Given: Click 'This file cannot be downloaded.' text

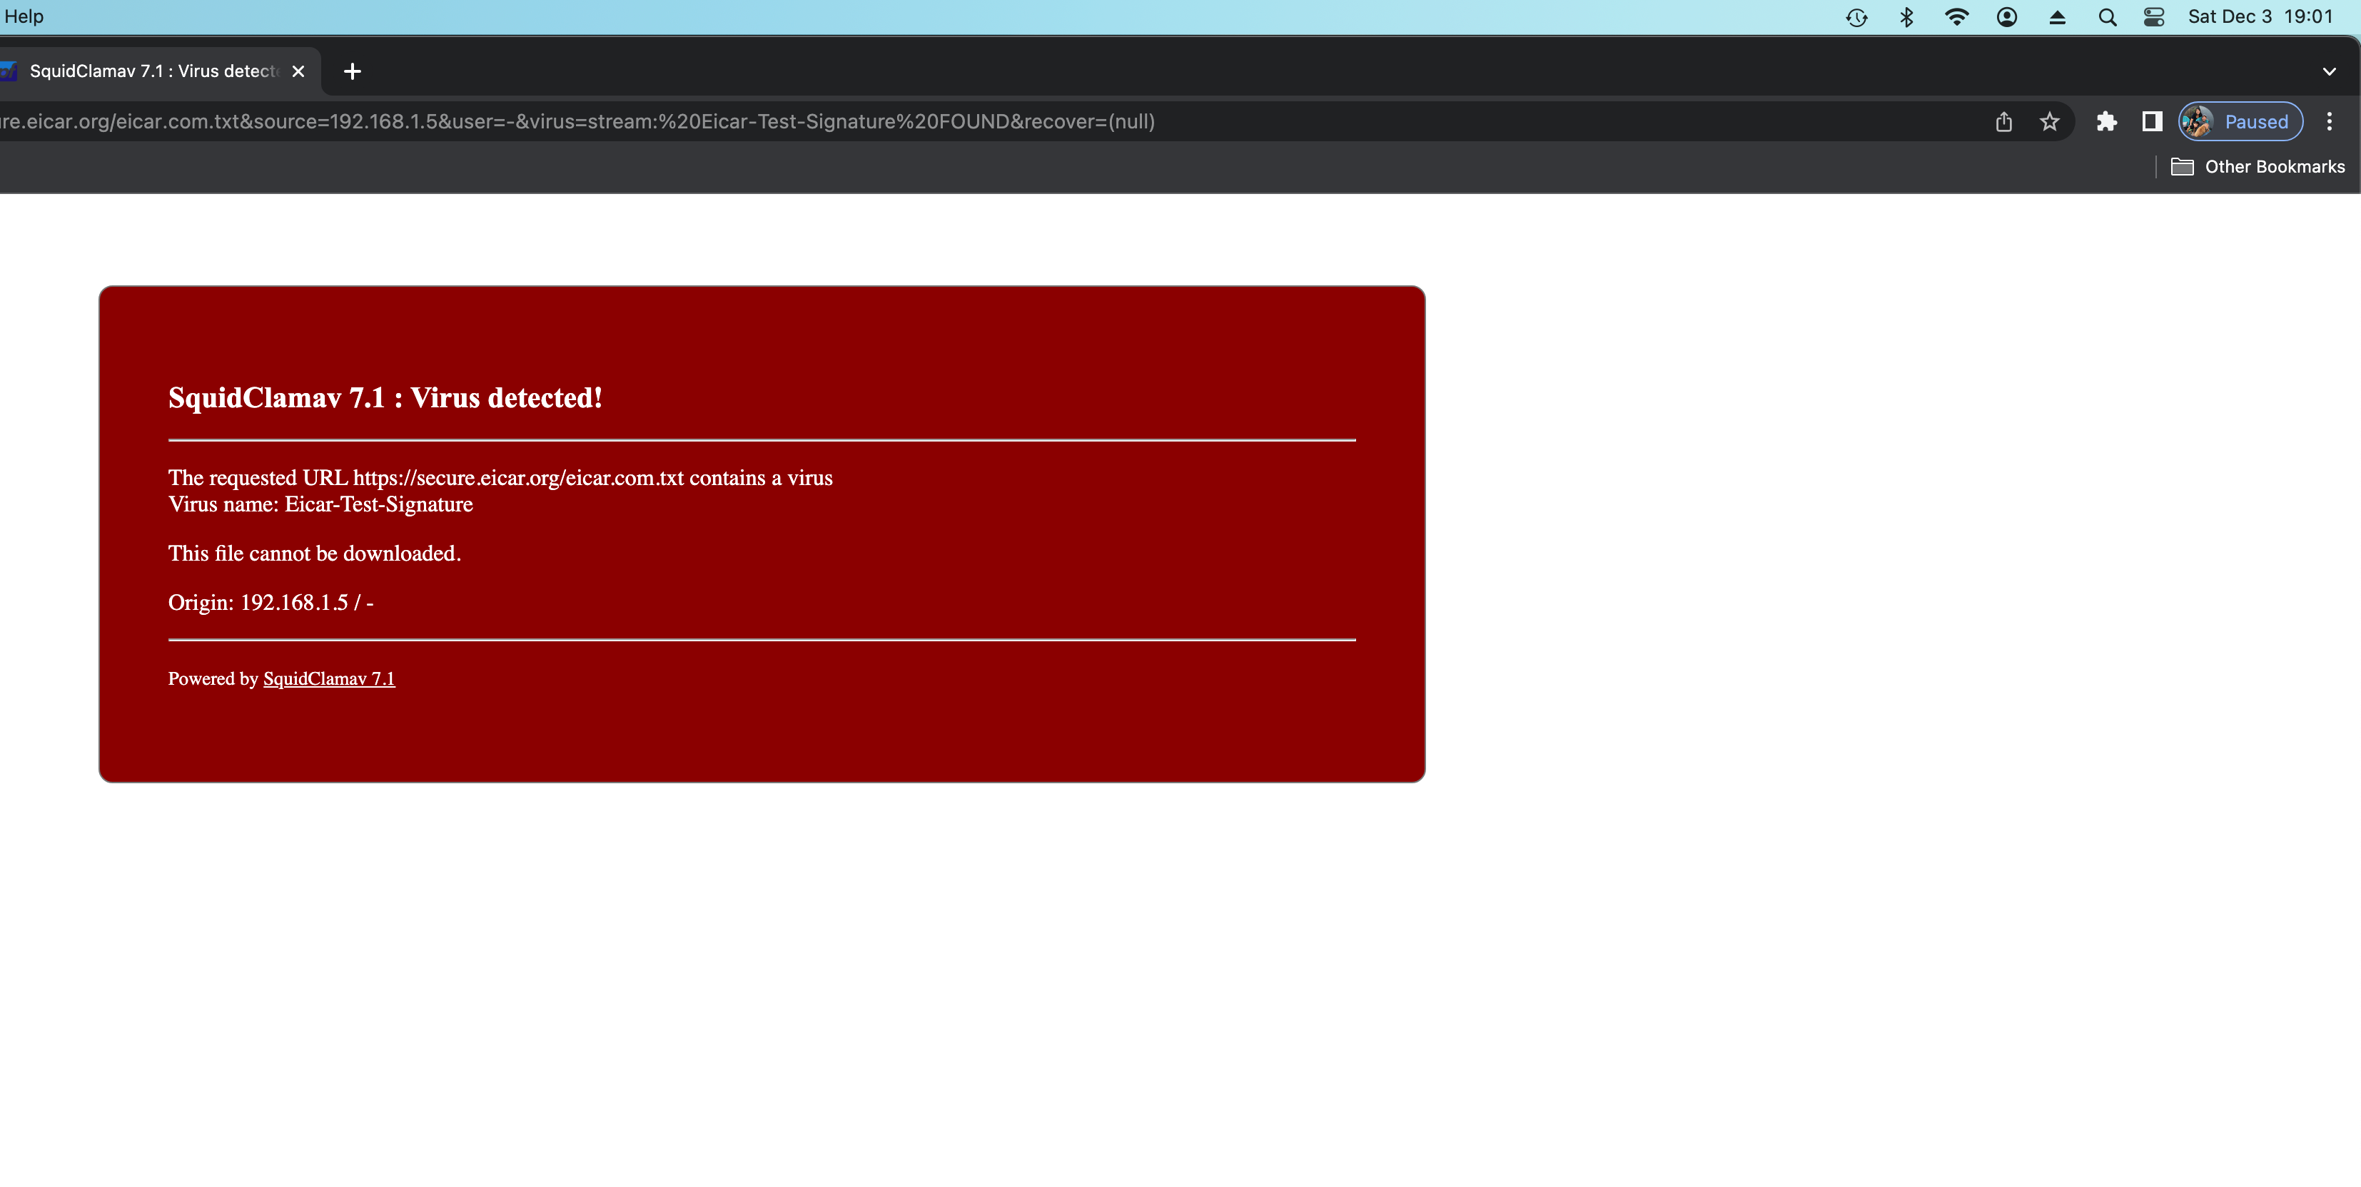Looking at the screenshot, I should pos(314,554).
